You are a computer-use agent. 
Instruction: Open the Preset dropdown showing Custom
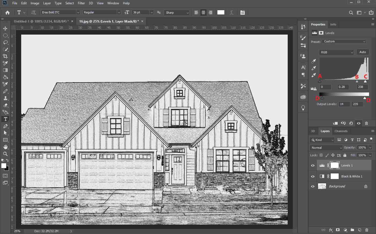(x=344, y=41)
